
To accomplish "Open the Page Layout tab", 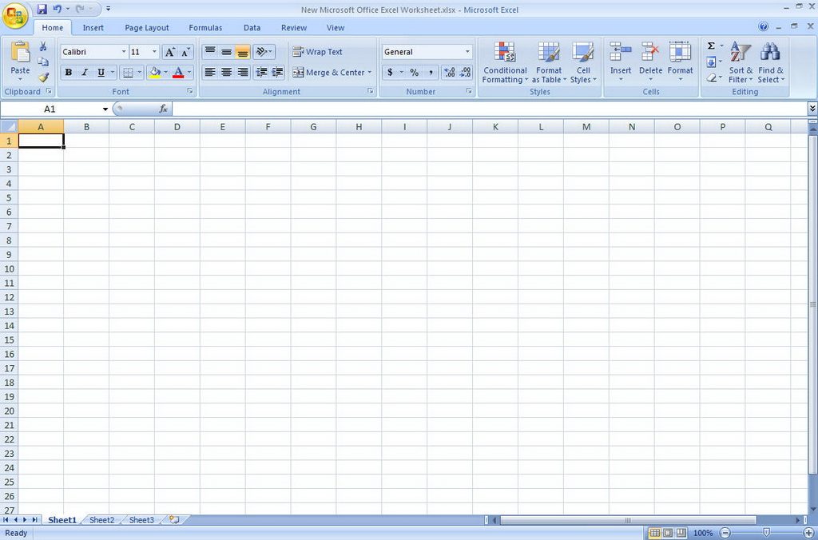I will pyautogui.click(x=146, y=26).
